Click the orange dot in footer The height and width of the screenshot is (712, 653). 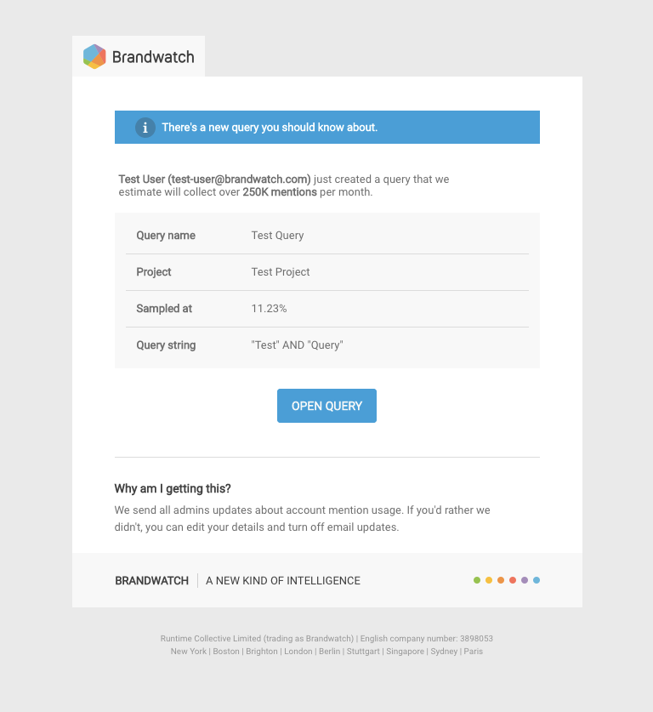tap(501, 580)
